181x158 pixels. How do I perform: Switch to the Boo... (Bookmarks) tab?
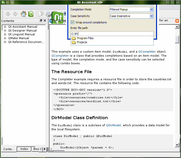[x=36, y=149]
